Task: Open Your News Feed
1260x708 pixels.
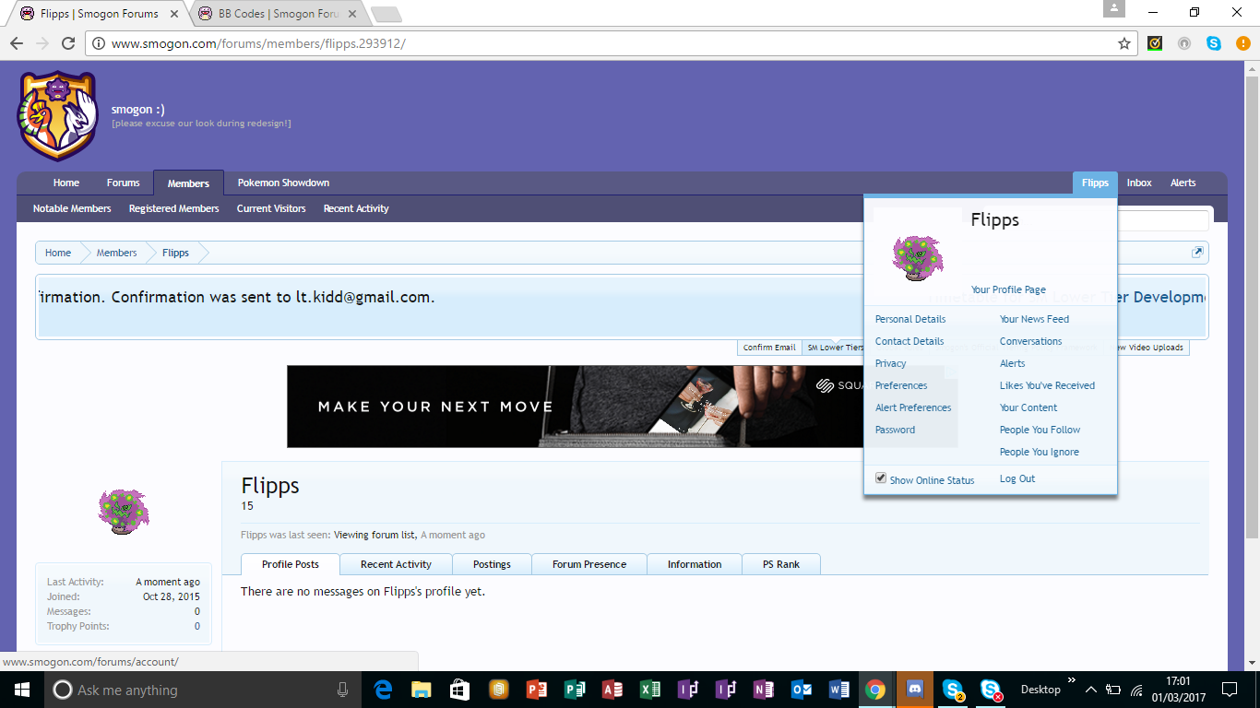Action: [x=1035, y=319]
